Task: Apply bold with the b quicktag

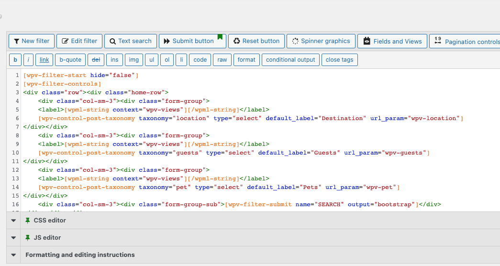Action: click(15, 60)
